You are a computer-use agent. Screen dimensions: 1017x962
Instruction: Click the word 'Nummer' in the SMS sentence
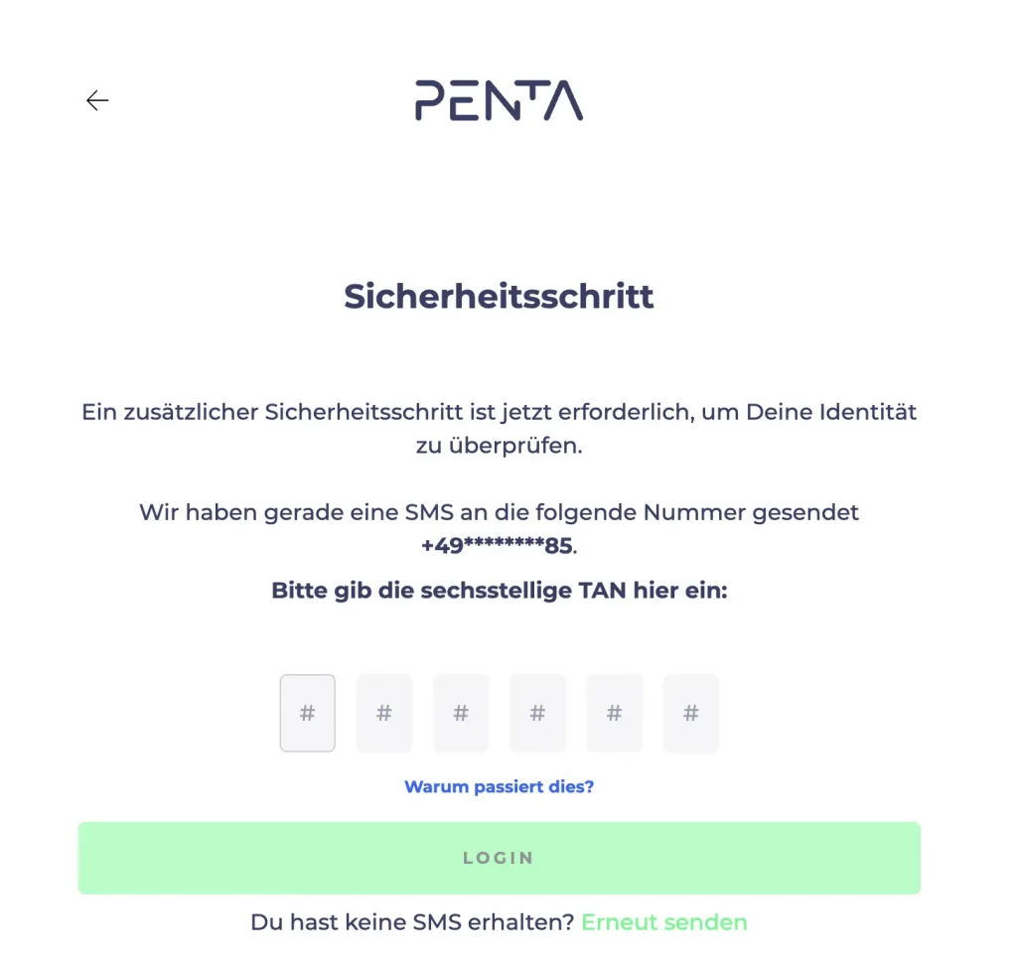(x=692, y=513)
